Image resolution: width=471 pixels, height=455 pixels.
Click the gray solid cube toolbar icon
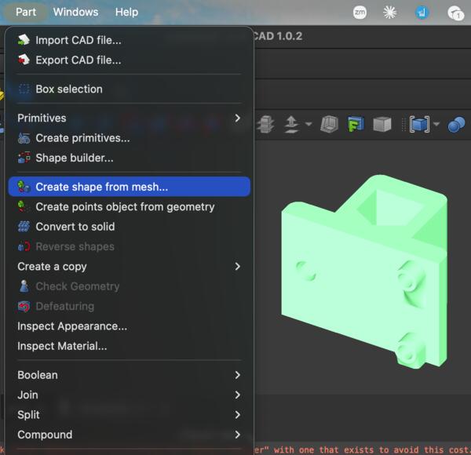(x=382, y=124)
